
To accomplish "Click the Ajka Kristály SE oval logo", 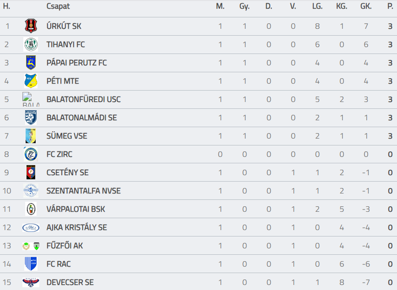I will [31, 227].
